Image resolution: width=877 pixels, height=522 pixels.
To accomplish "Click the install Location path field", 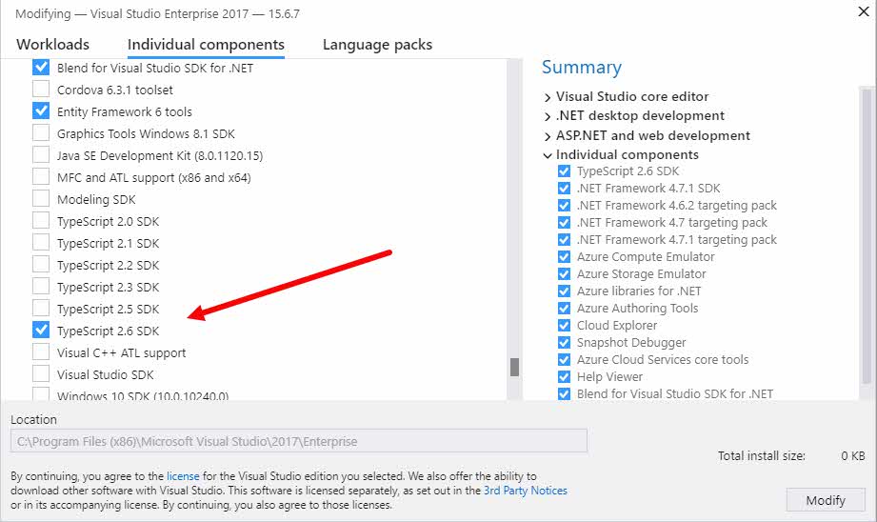I will (x=299, y=441).
